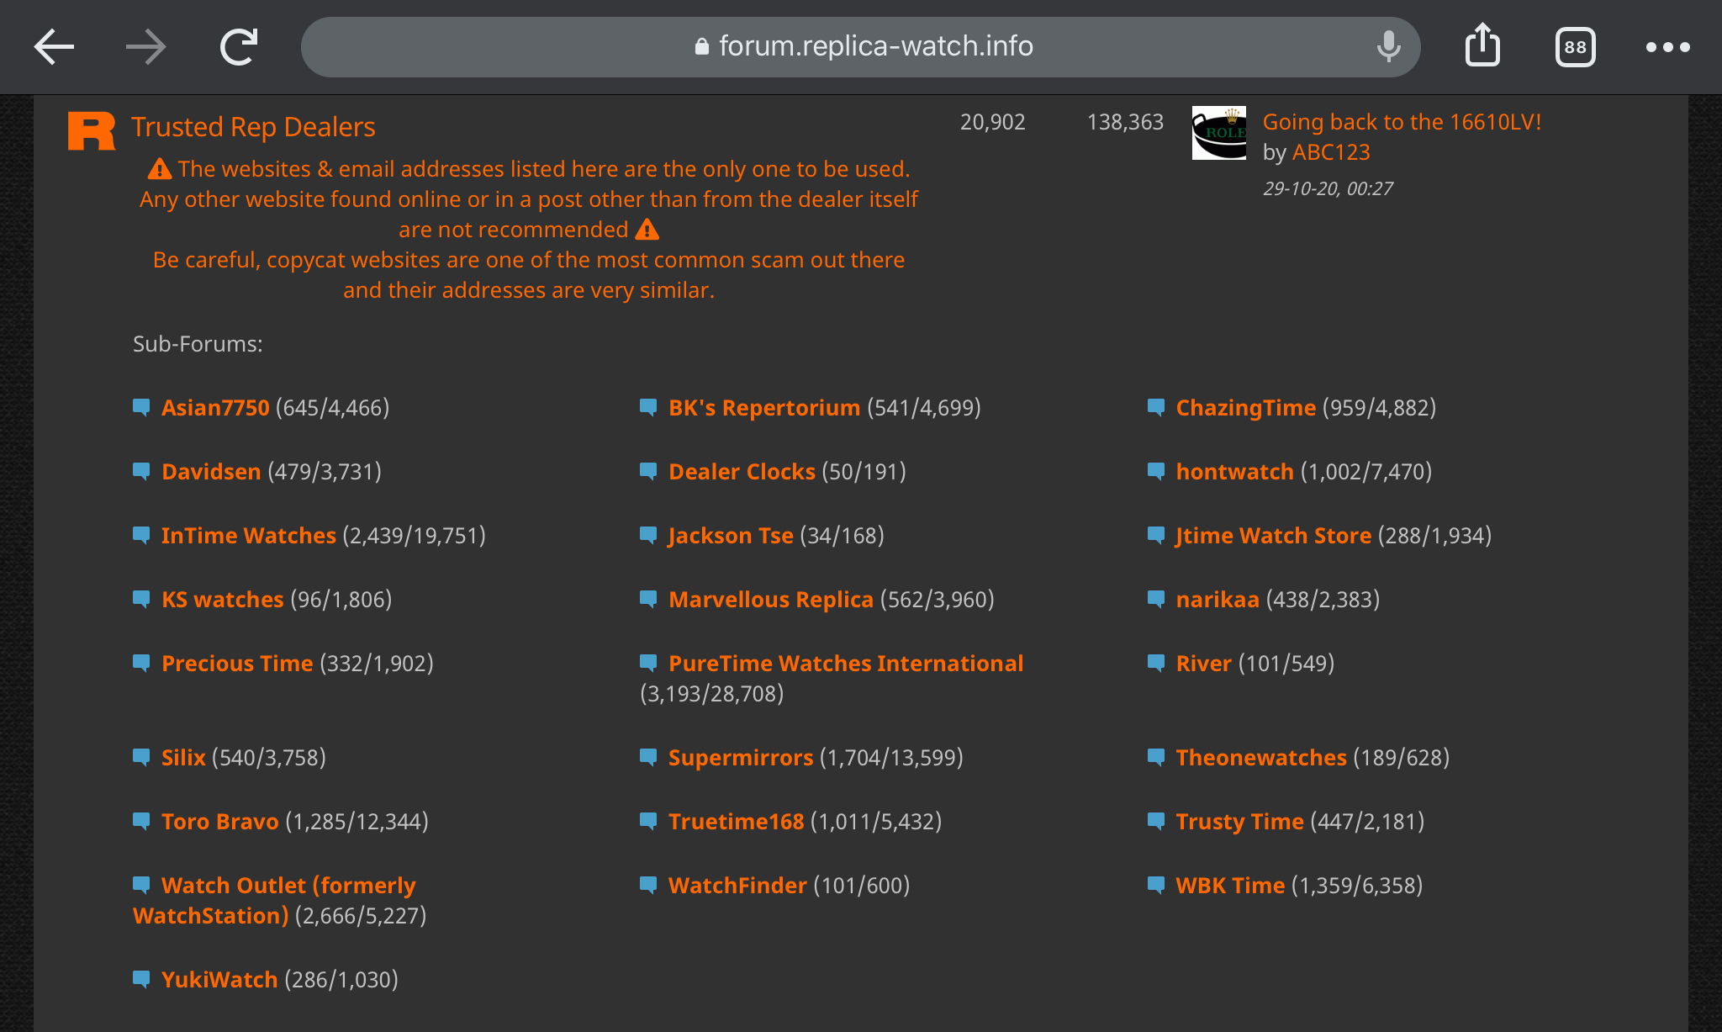Screen dimensions: 1722x1032
Task: Click the chat icon beside Silix
Action: 141,757
